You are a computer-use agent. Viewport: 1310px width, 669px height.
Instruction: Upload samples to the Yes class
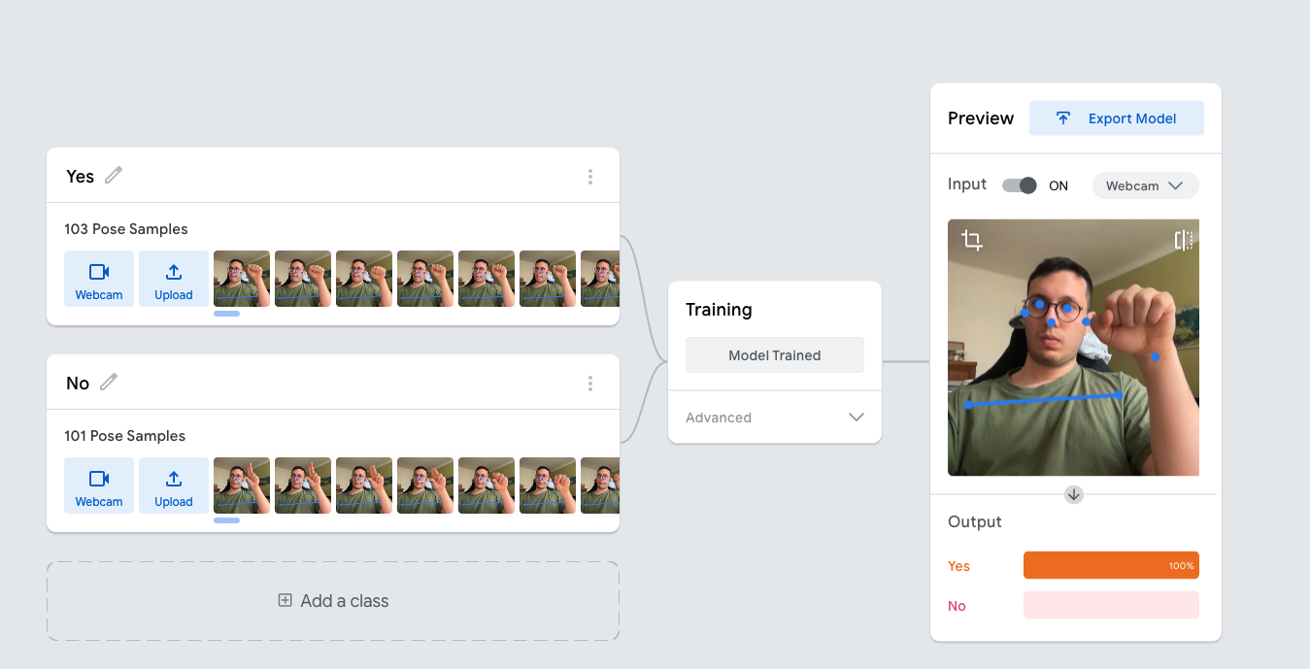(x=174, y=279)
